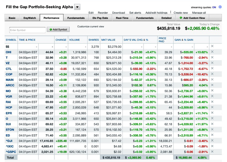Click the Reorder link

coord(103,13)
